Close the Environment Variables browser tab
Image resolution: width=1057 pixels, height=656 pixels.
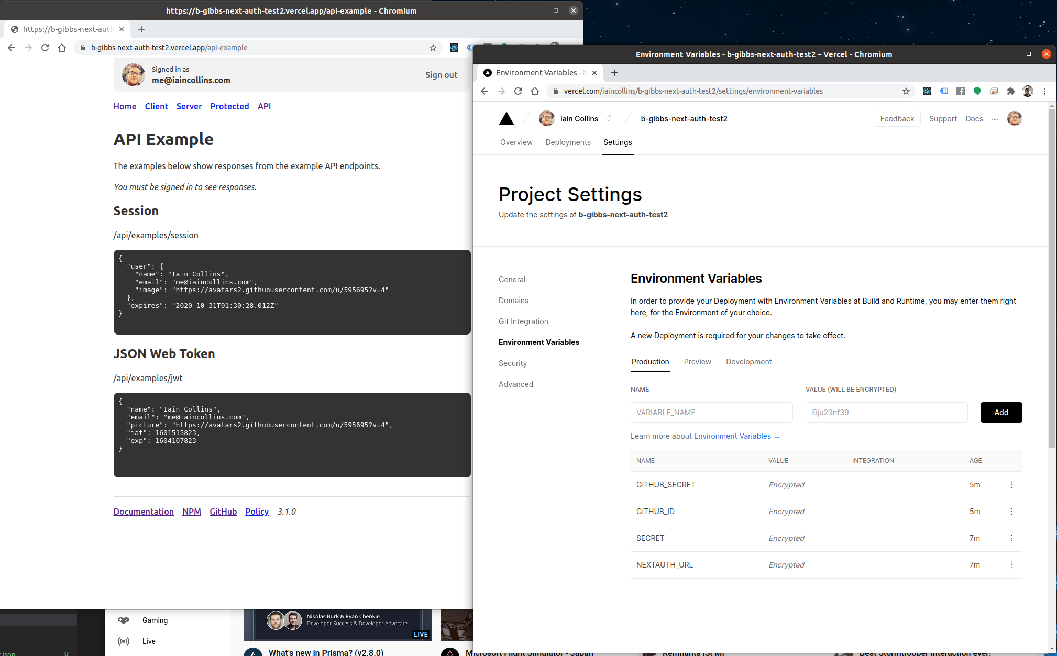pos(594,73)
